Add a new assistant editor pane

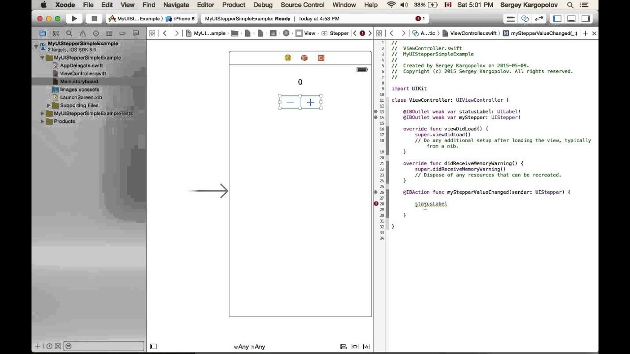[585, 33]
